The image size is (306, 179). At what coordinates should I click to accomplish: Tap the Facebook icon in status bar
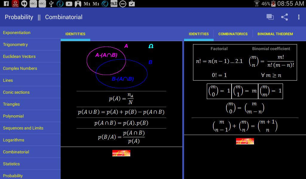click(x=6, y=4)
